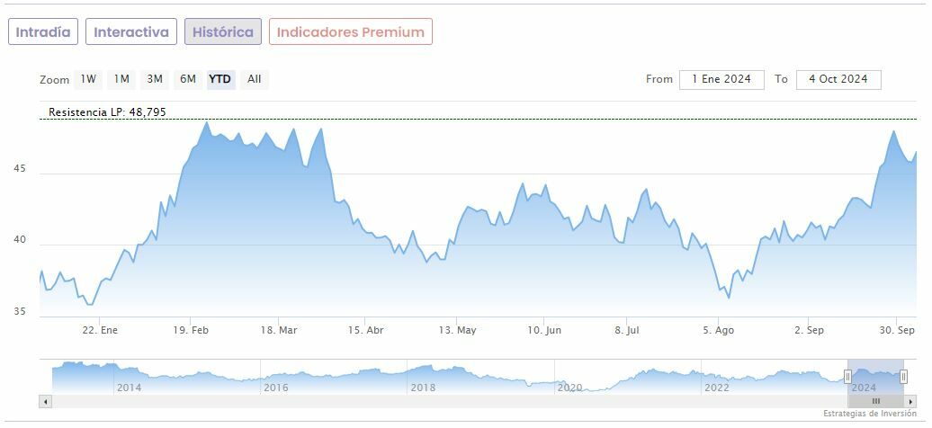Open the Interactiva chart tab
This screenshot has width=932, height=428.
tap(131, 32)
